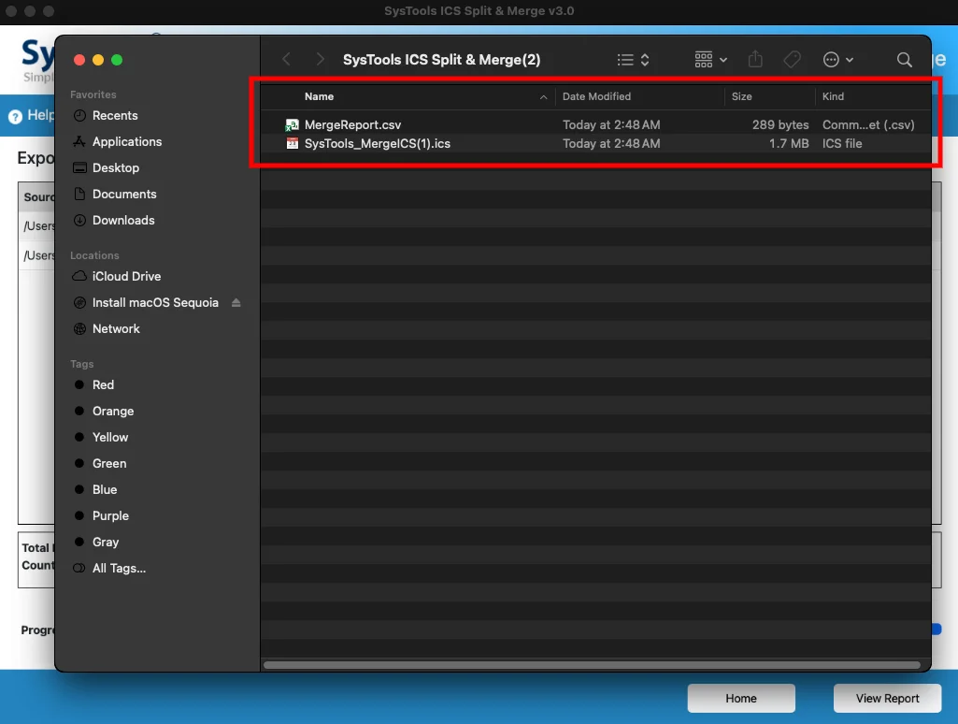Maximize Finder window with green button
Image resolution: width=958 pixels, height=724 pixels.
pos(117,60)
